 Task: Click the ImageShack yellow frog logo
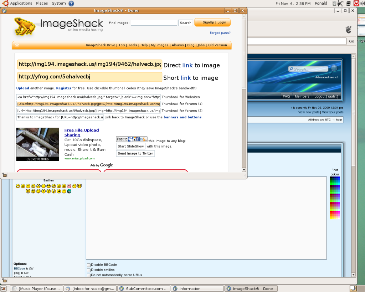(x=25, y=26)
